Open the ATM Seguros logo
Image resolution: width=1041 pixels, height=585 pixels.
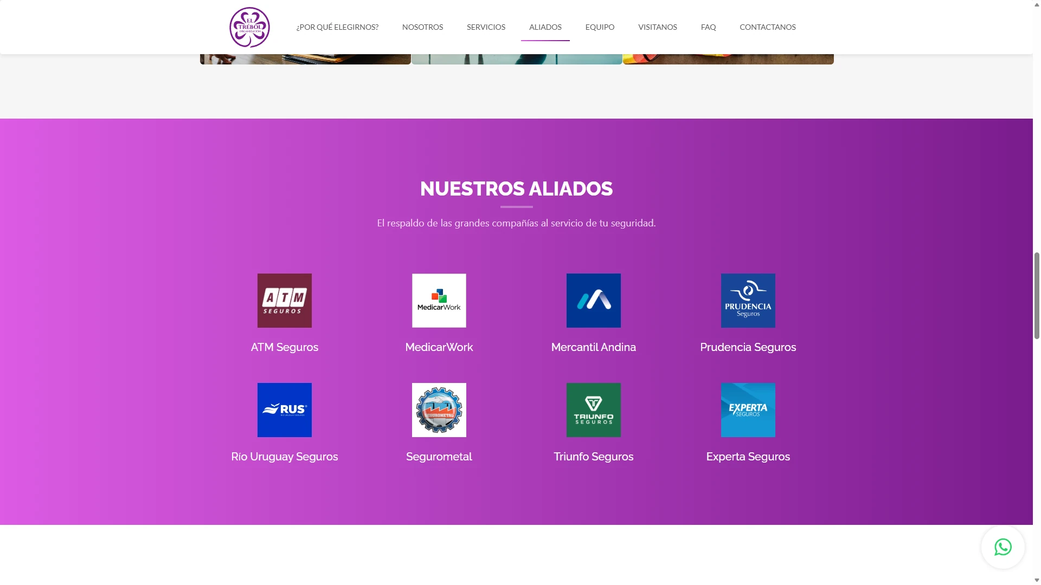click(x=285, y=301)
